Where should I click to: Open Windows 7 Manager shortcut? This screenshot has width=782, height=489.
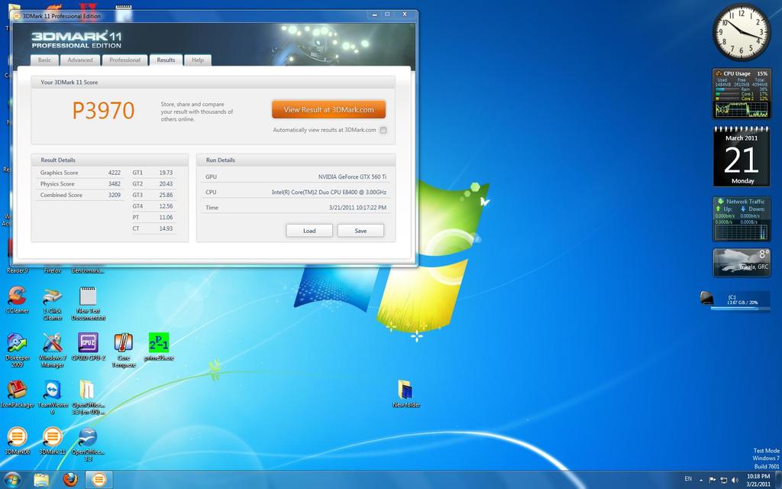tap(53, 350)
